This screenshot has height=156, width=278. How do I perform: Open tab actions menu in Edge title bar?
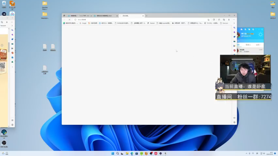(x=64, y=16)
